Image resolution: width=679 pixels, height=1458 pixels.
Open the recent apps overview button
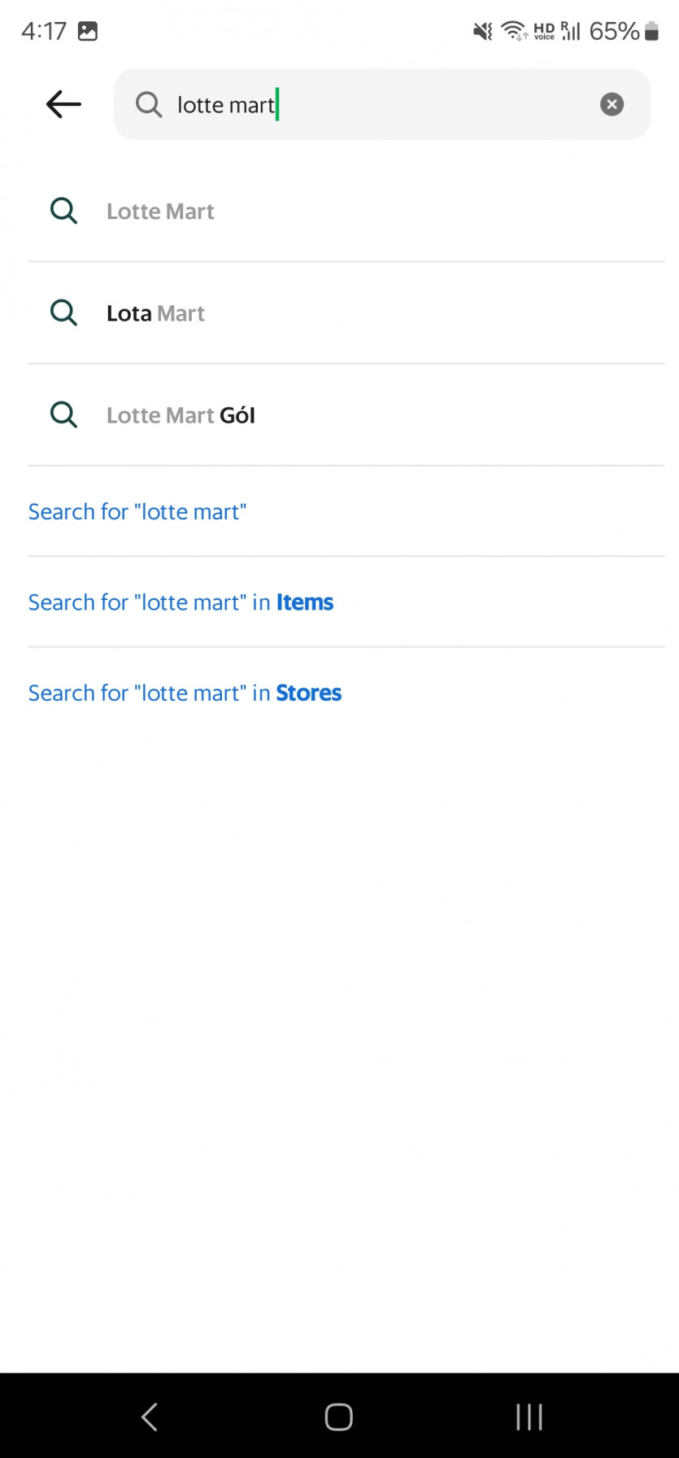click(x=529, y=1416)
